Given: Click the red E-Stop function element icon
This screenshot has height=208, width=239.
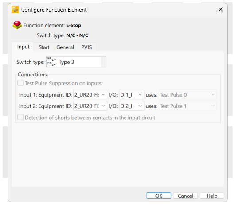Looking at the screenshot, I should coord(17,25).
